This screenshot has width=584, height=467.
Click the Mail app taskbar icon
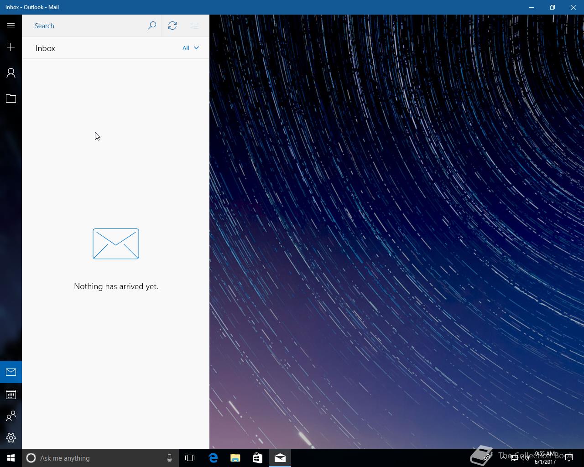[280, 458]
